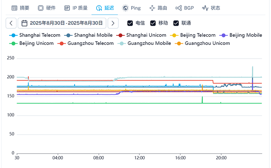This screenshot has height=168, width=271.
Task: Click the BGP network icon
Action: [179, 8]
